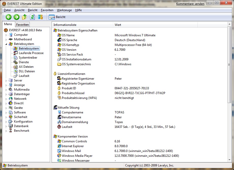
Task: Click the Netzwerk globe icon
Action: (x=11, y=99)
